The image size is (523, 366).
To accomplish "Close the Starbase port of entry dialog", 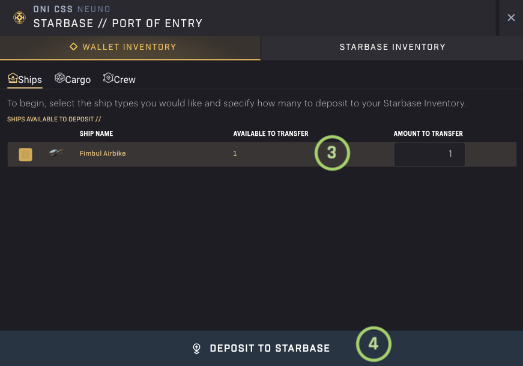I will pyautogui.click(x=511, y=18).
